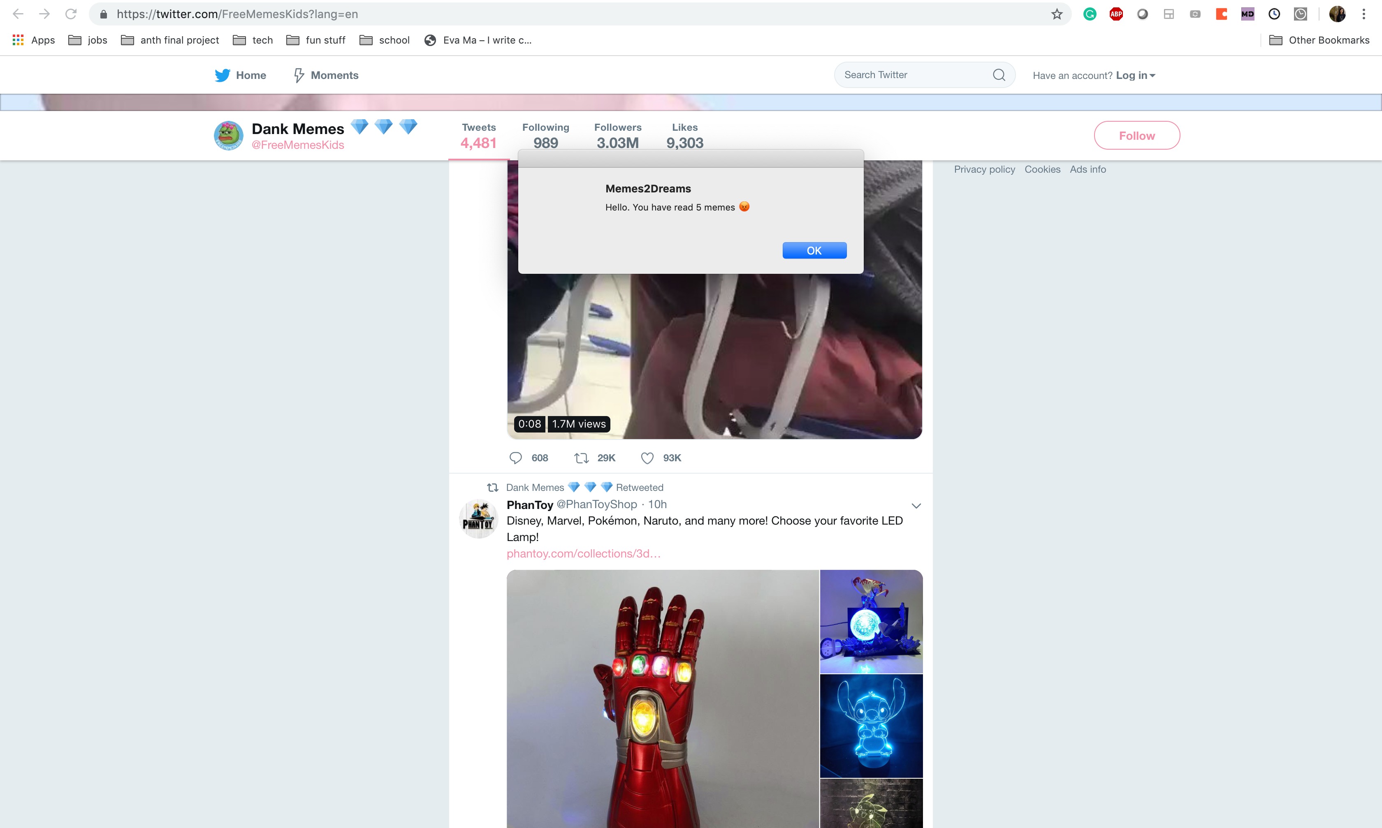Open the Grammarly extension icon
1382x828 pixels.
click(x=1090, y=14)
